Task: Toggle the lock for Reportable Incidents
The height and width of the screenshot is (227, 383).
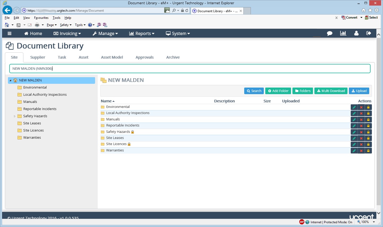Action: click(368, 125)
